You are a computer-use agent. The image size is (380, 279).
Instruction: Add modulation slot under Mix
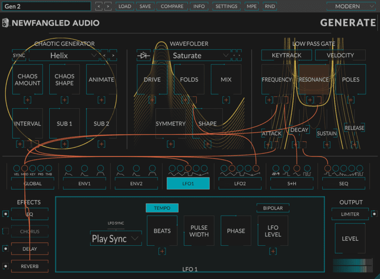pyautogui.click(x=226, y=100)
